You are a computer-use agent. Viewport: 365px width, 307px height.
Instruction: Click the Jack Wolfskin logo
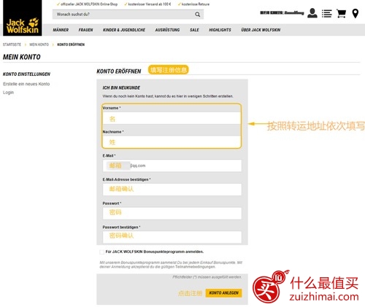[22, 18]
